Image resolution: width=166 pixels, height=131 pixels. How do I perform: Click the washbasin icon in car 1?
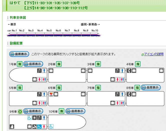[39, 71]
